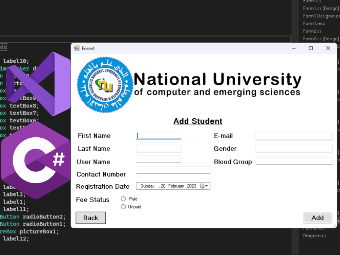Viewport: 340px width, 255px height.
Task: Click the Add button
Action: tap(318, 218)
